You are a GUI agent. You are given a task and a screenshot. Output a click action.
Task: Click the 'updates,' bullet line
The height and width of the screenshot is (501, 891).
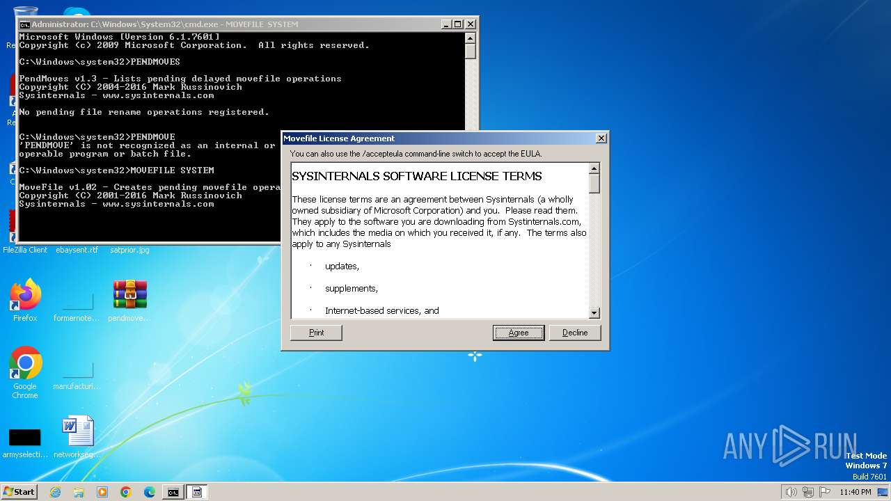[342, 267]
